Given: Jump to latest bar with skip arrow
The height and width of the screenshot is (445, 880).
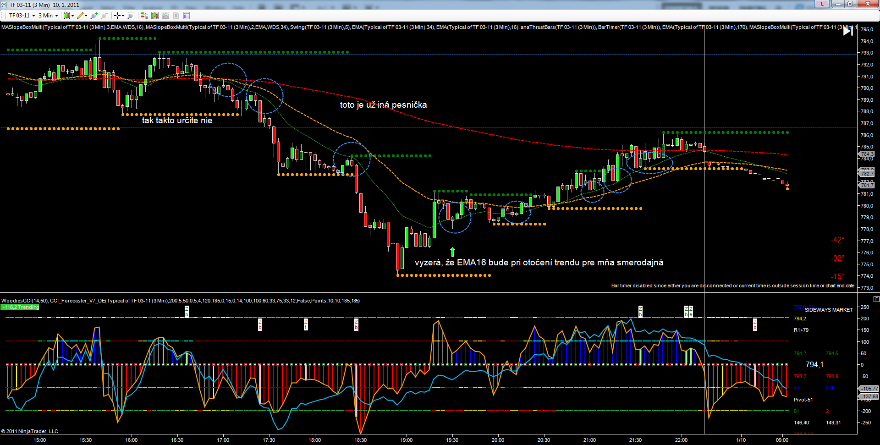Looking at the screenshot, I should pos(848,31).
